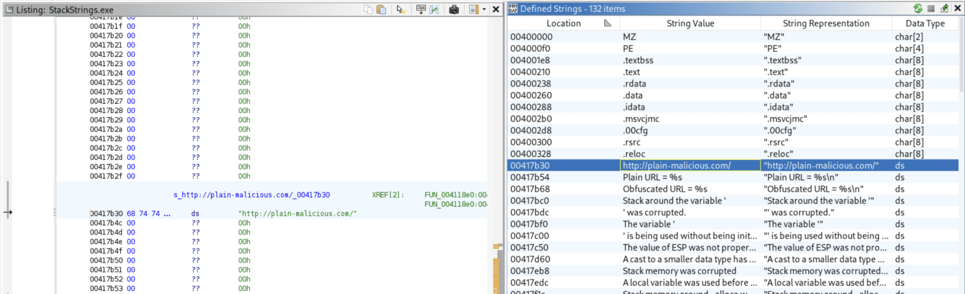
Task: Take a snapshot with the camera icon
Action: coord(454,9)
